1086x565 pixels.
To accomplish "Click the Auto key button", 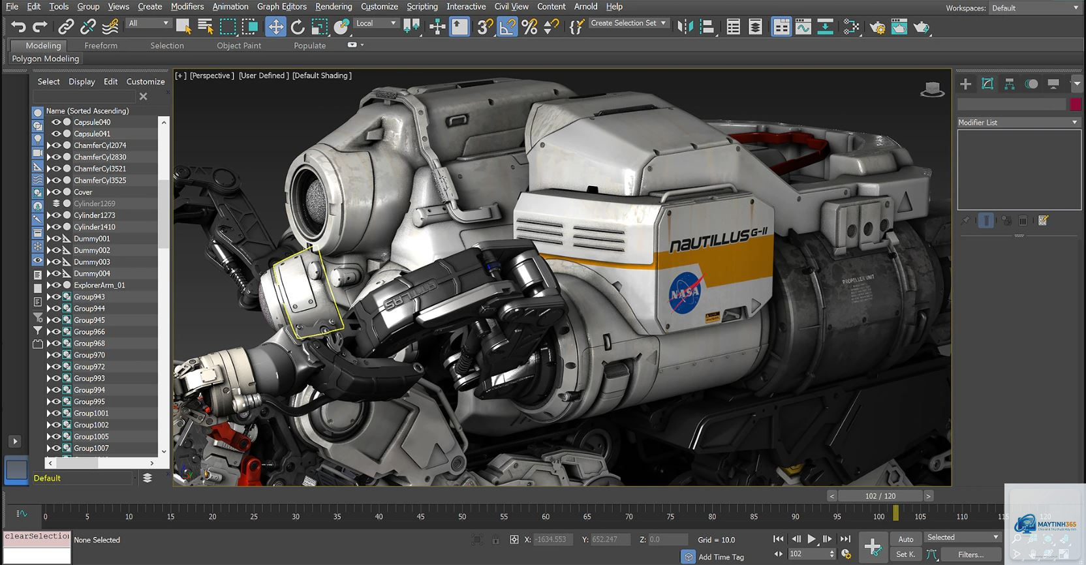I will (x=906, y=539).
